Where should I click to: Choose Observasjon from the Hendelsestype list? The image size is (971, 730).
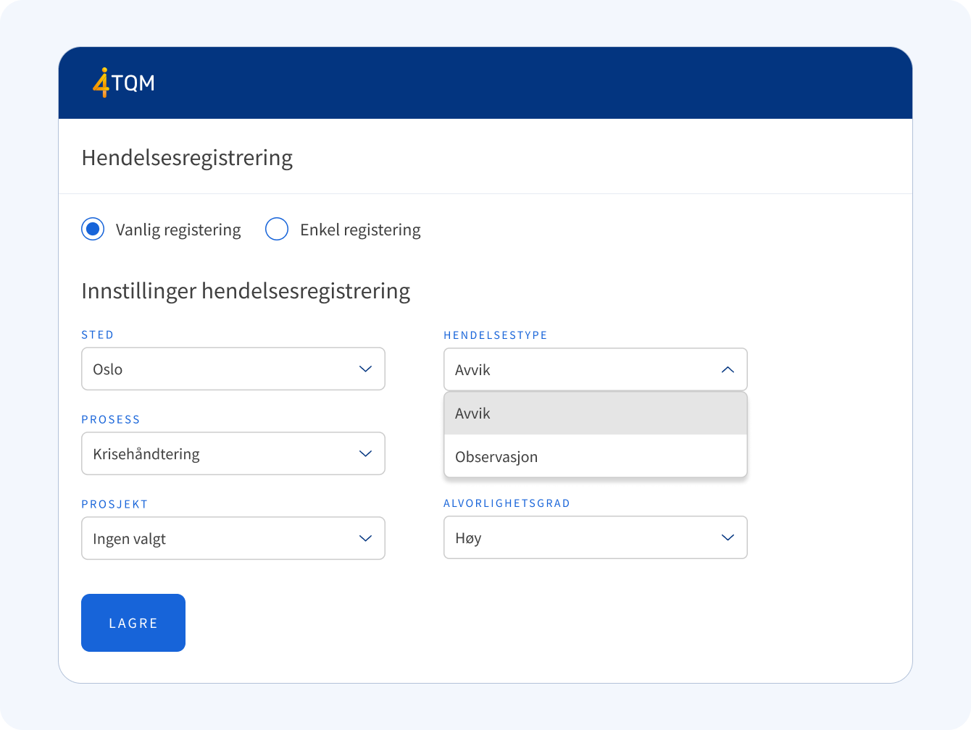(x=596, y=457)
